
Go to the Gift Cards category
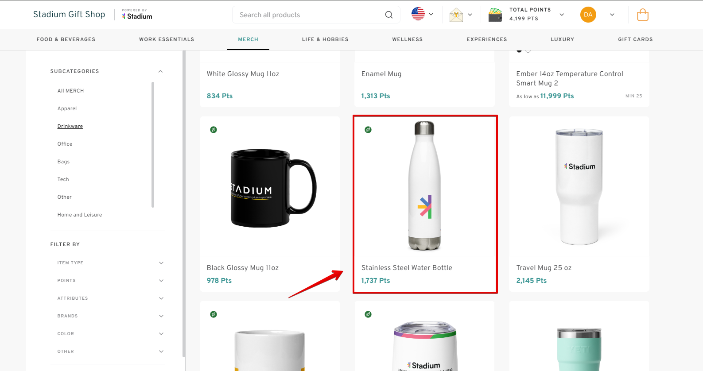635,39
